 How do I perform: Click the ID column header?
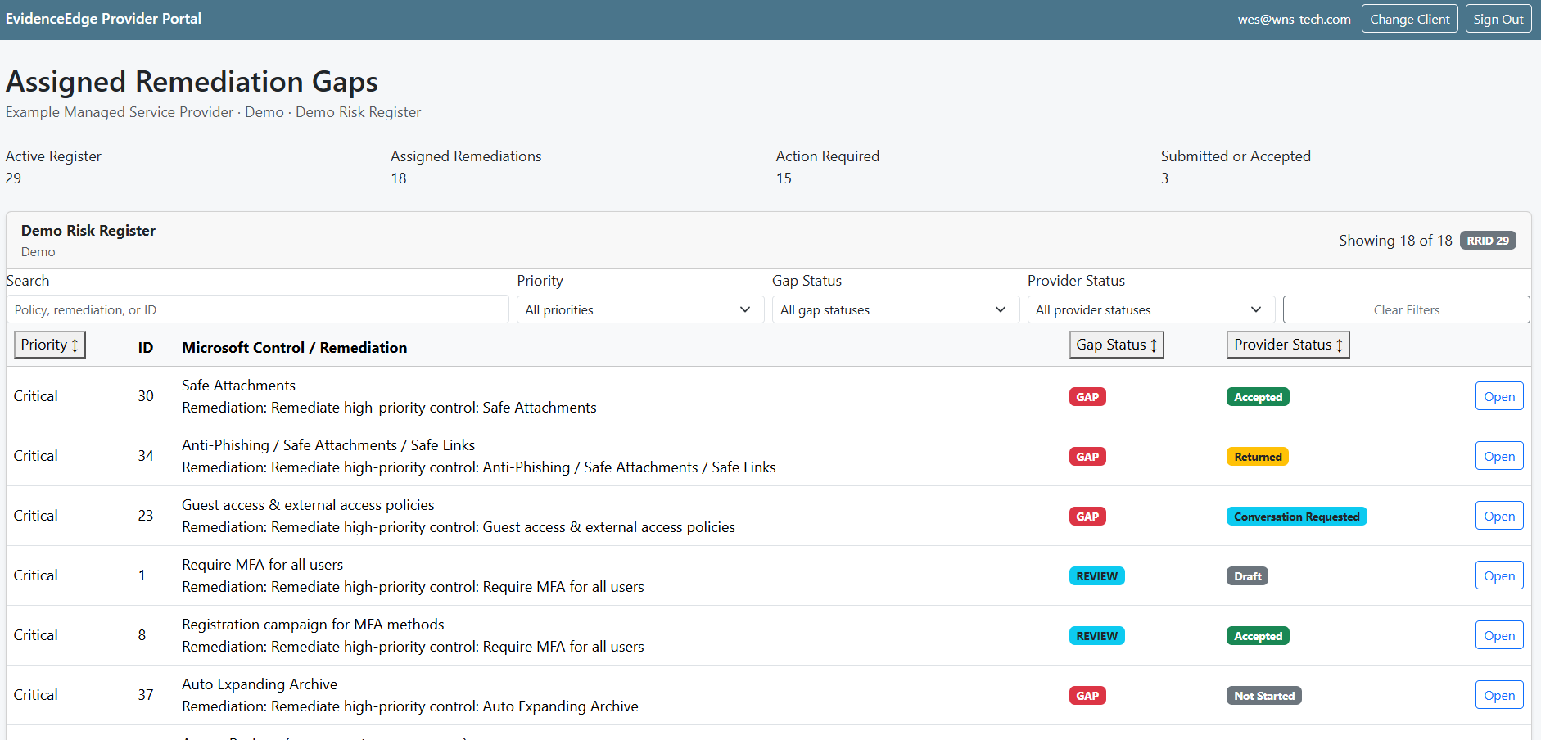click(146, 348)
